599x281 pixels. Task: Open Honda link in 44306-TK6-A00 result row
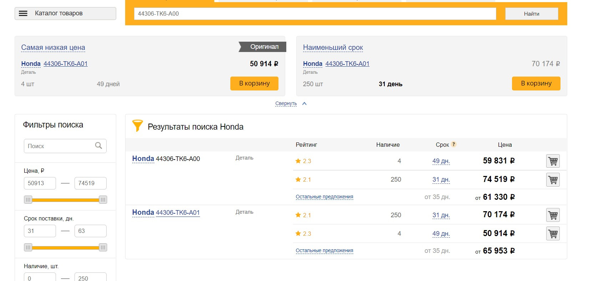pyautogui.click(x=143, y=158)
